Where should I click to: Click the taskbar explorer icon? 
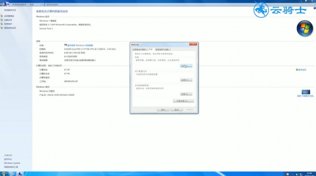(x=12, y=174)
